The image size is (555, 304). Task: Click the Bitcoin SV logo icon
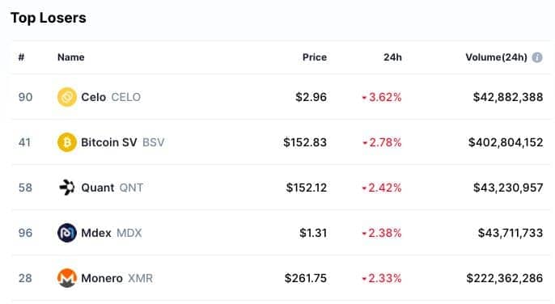pos(67,142)
